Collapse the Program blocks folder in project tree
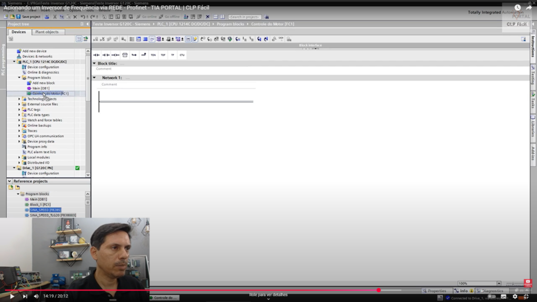Screen dimensions: 537x302 19,78
